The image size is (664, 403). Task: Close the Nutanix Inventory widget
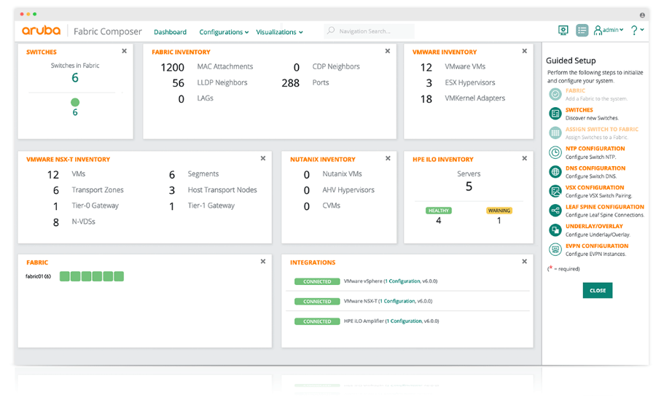pyautogui.click(x=388, y=158)
